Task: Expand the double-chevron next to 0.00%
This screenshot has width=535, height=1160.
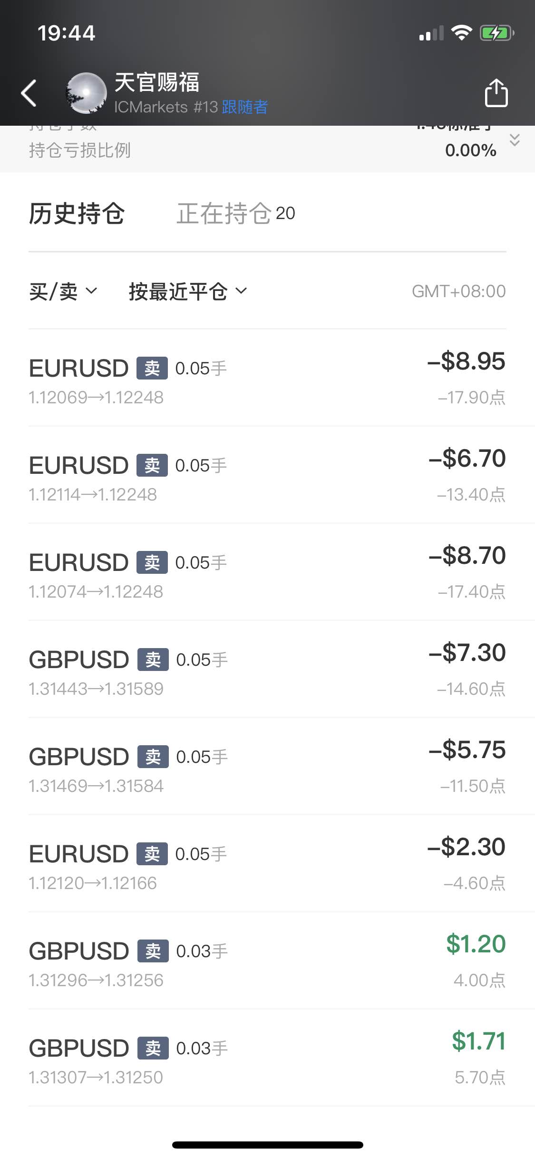Action: click(x=515, y=140)
